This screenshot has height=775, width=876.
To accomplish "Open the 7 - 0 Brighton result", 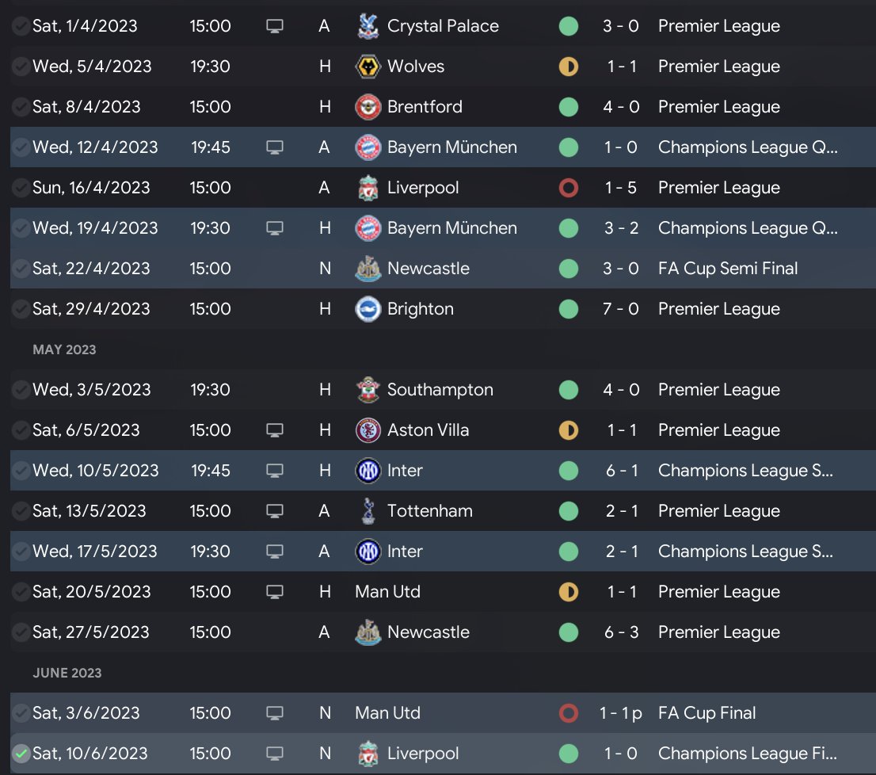I will (x=621, y=309).
